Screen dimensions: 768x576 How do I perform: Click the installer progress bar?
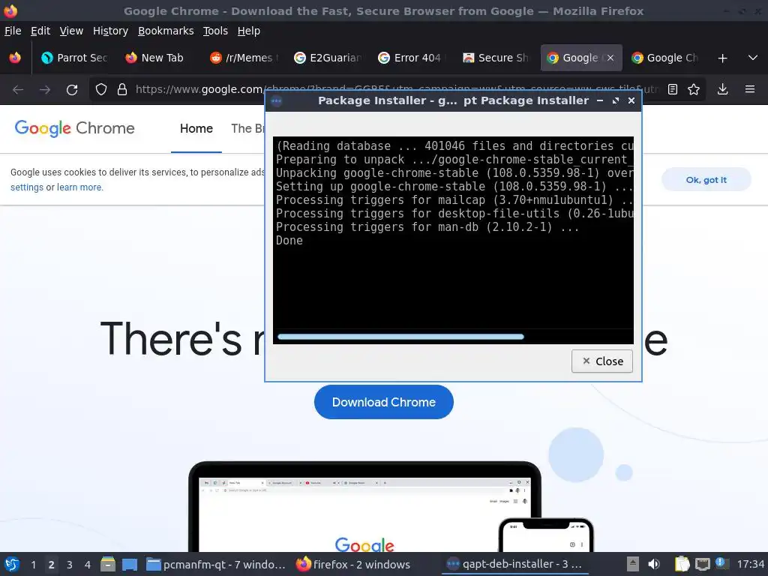click(400, 337)
